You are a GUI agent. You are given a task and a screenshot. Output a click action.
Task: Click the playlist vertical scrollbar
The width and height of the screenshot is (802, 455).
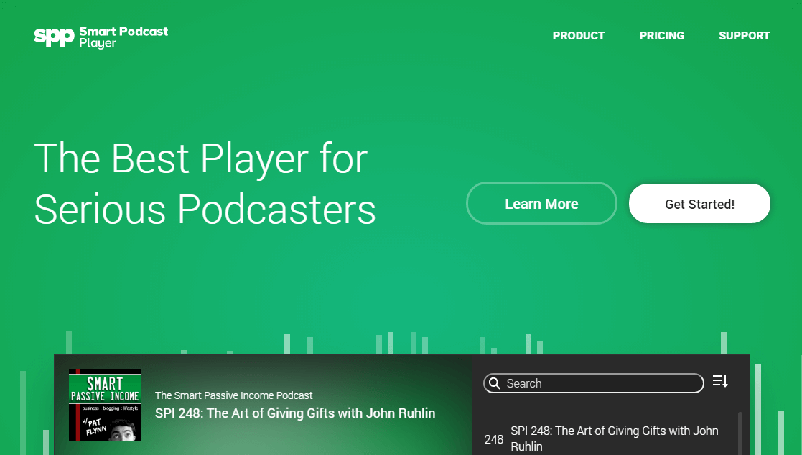tap(740, 433)
